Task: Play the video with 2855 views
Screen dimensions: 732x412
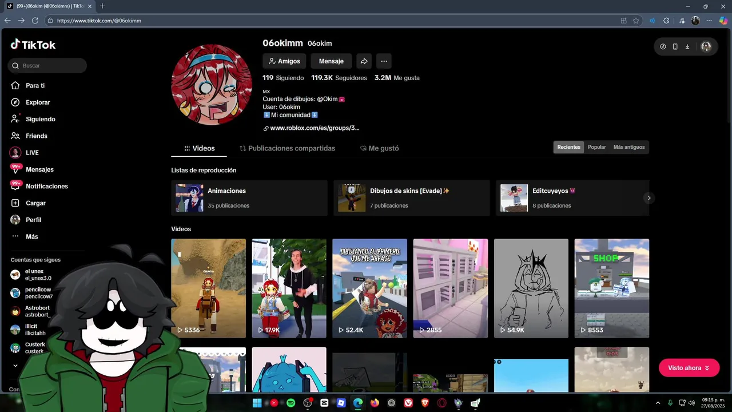Action: coord(450,288)
